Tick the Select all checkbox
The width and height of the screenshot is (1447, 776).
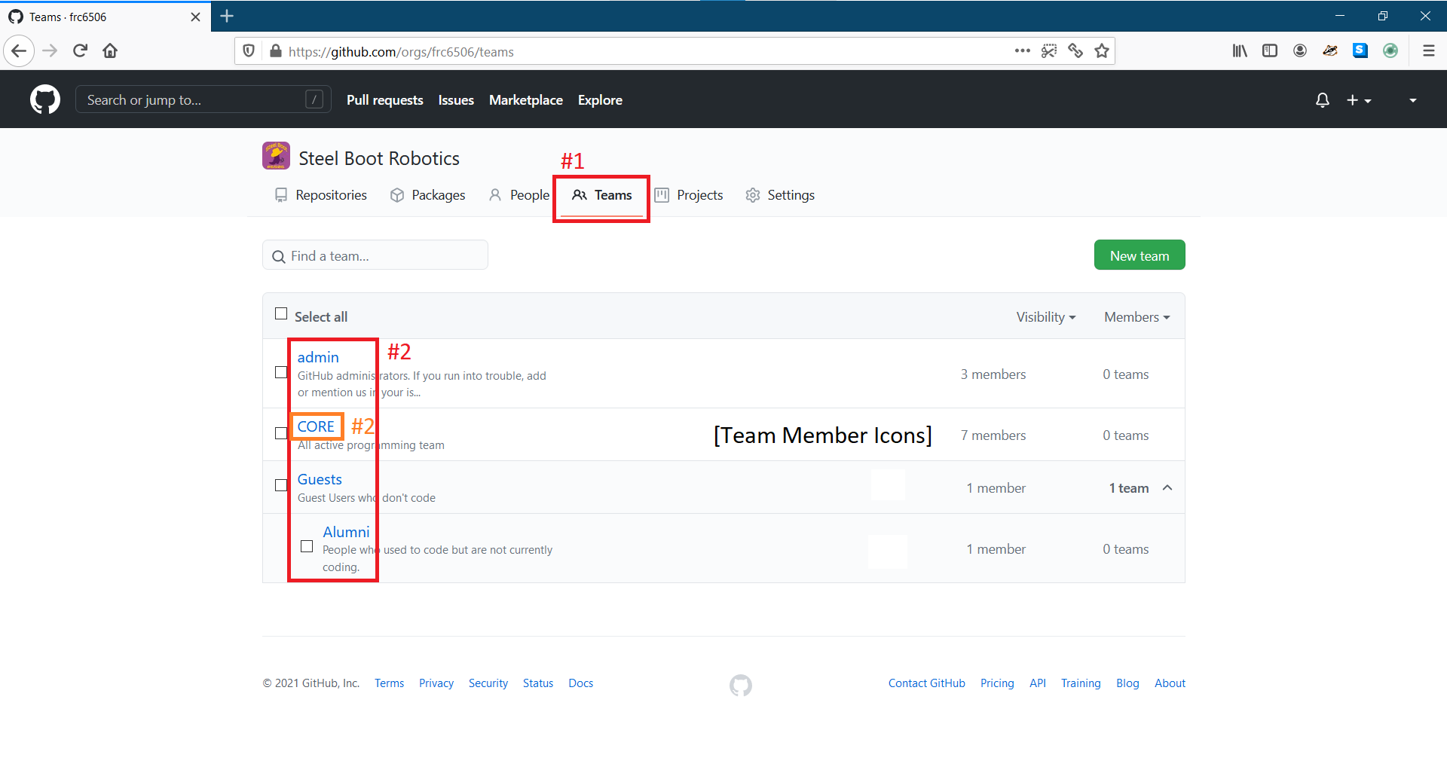coord(281,313)
